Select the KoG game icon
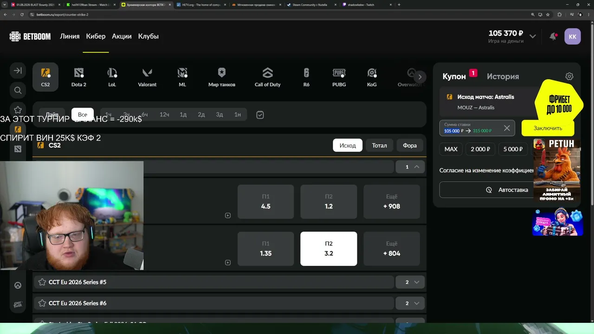 (372, 77)
